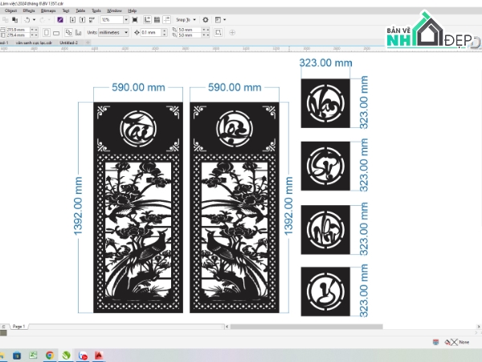Click the Undo arrow icon
The height and width of the screenshot is (362, 482).
tap(27, 19)
